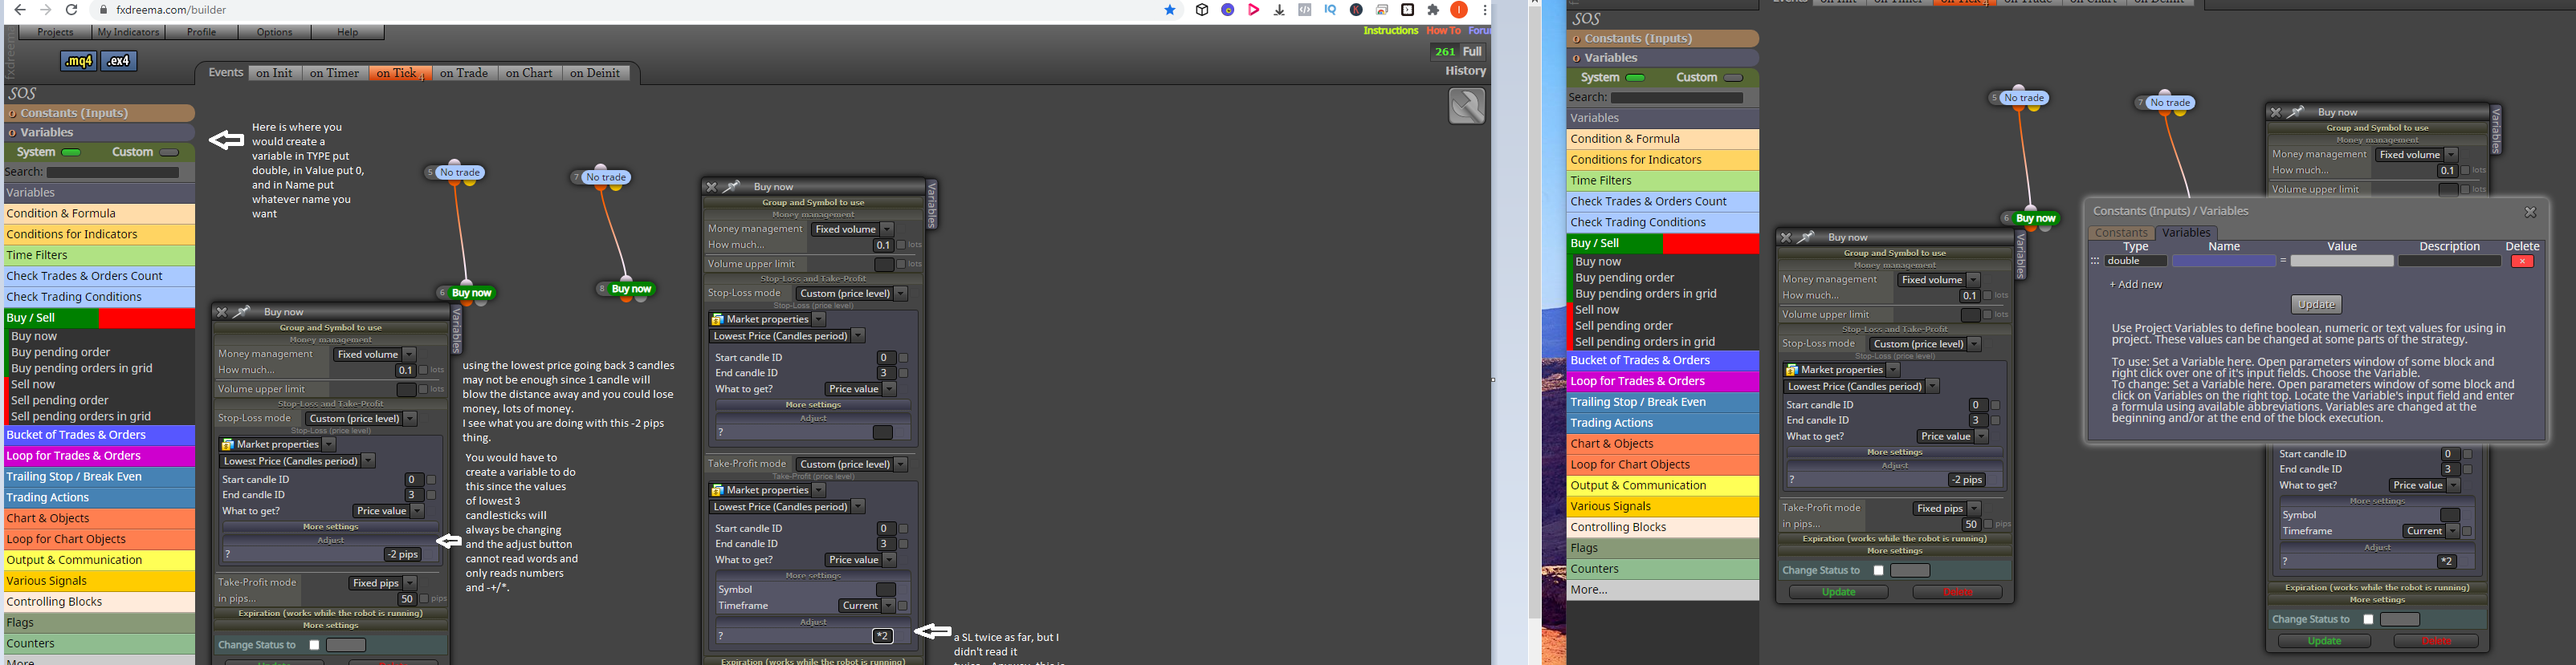Toggle Custom switch in window with Variables dialog
The width and height of the screenshot is (2576, 665).
tap(1734, 78)
